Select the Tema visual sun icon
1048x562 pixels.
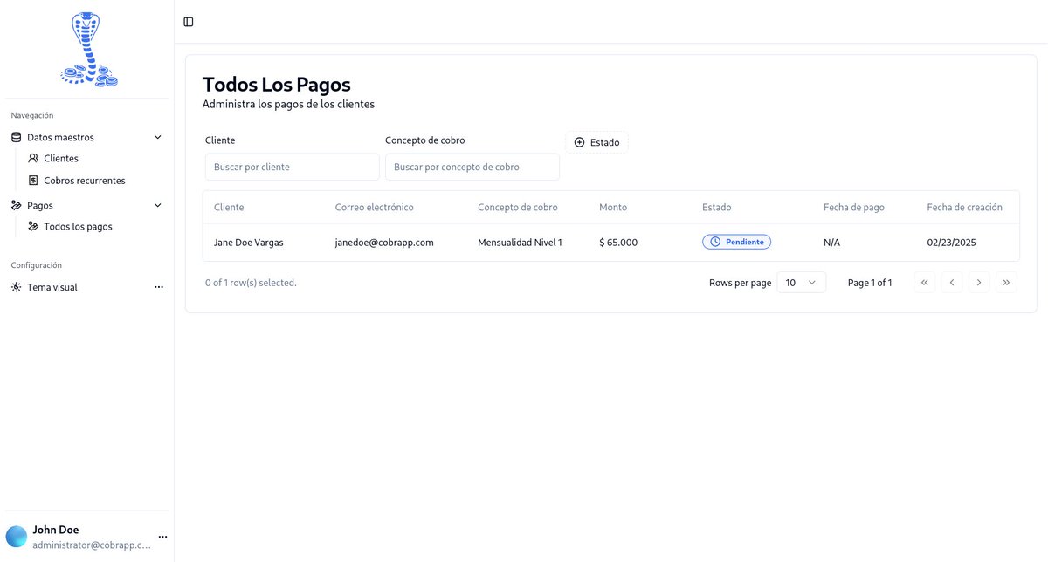click(15, 286)
